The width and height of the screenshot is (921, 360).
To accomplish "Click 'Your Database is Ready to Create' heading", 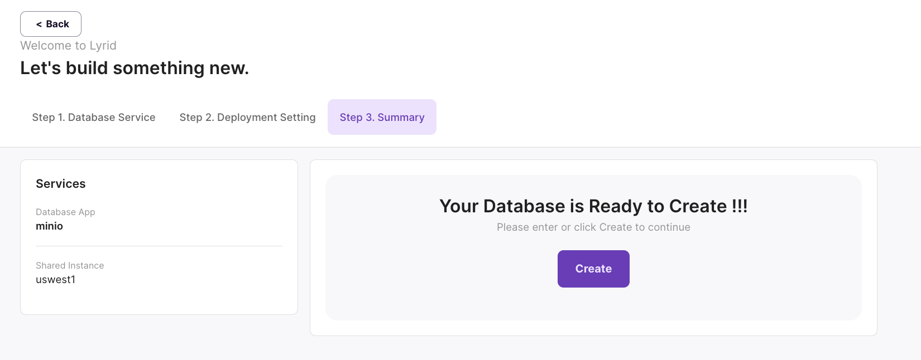I will click(x=593, y=206).
